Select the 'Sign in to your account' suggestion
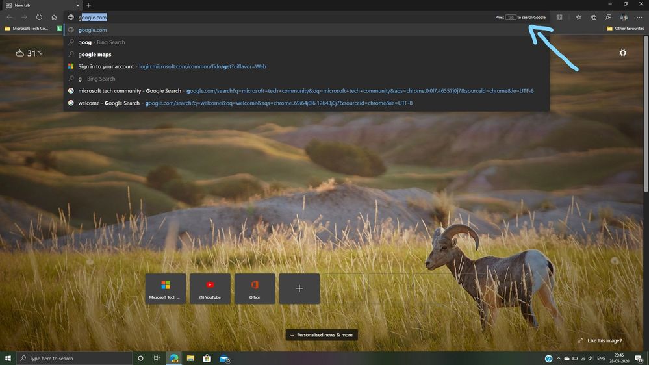Image resolution: width=649 pixels, height=365 pixels. pos(307,66)
